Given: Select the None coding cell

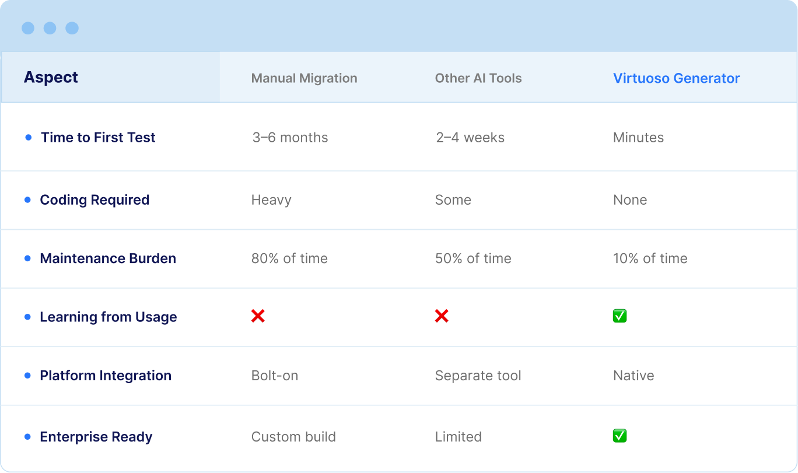Looking at the screenshot, I should (x=630, y=200).
